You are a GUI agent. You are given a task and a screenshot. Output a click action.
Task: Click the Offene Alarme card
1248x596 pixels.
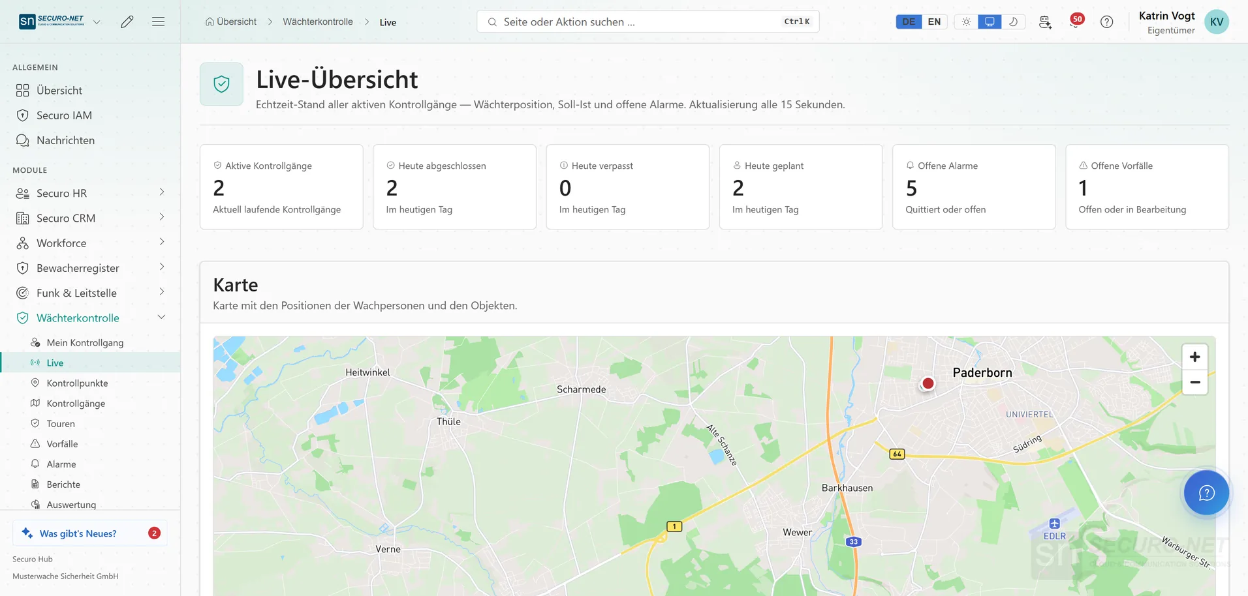point(973,186)
